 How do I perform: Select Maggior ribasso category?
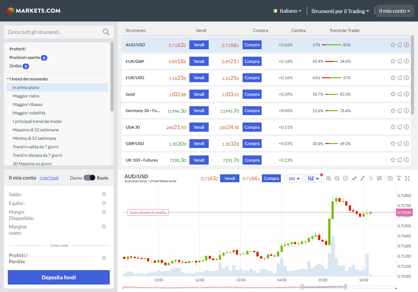[x=27, y=104]
